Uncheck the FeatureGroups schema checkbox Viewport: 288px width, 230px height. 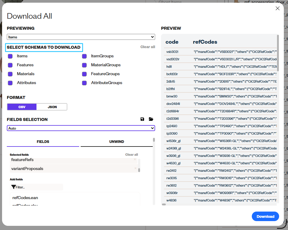click(84, 74)
